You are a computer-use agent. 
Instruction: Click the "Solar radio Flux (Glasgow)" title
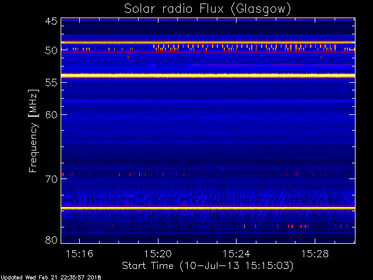207,8
